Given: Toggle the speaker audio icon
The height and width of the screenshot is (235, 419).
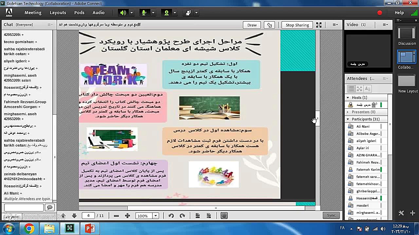Looking at the screenshot, I should 123,13.
